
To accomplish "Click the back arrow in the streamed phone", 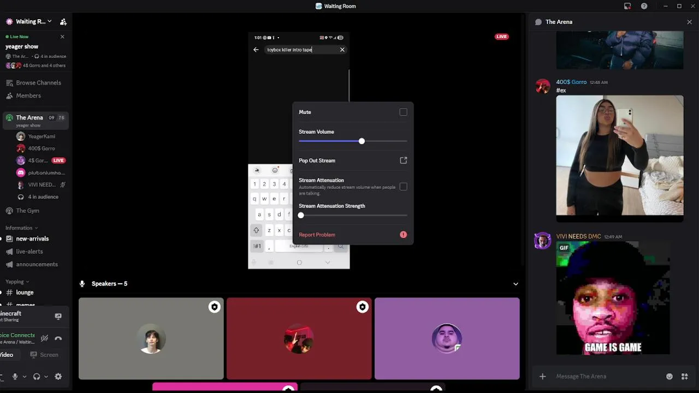I will pos(256,50).
